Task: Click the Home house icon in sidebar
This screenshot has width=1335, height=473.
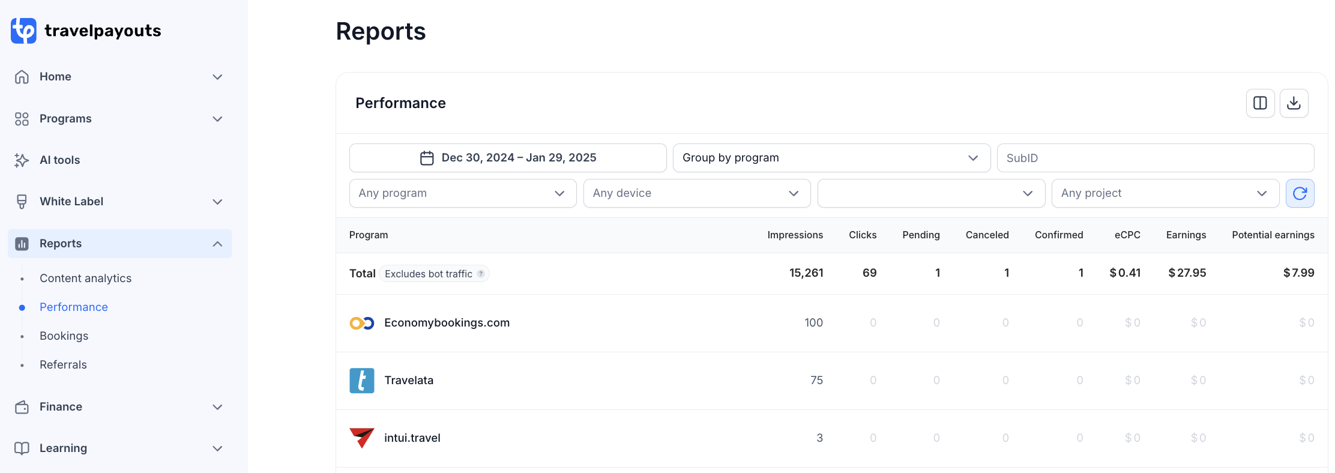Action: click(22, 77)
